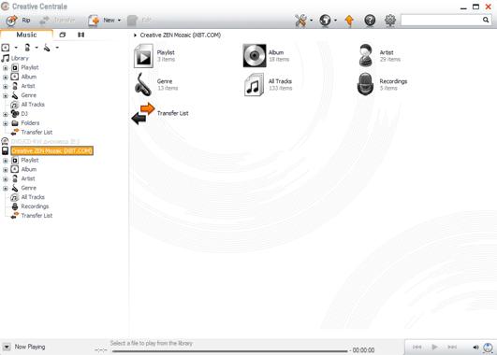
Task: Open the globe icon dropdown arrow
Action: click(336, 21)
